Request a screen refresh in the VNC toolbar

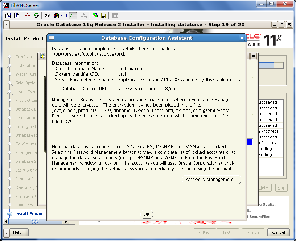pyautogui.click(x=36, y=16)
